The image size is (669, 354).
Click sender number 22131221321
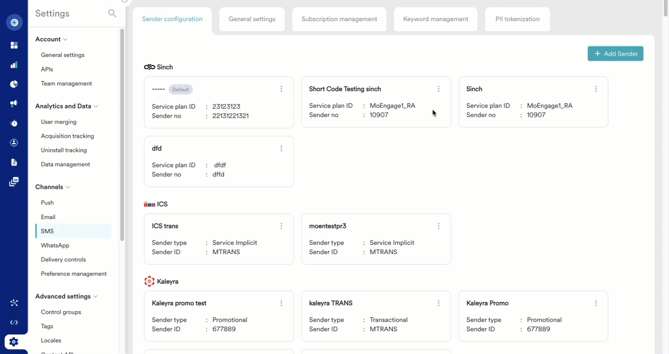(230, 116)
